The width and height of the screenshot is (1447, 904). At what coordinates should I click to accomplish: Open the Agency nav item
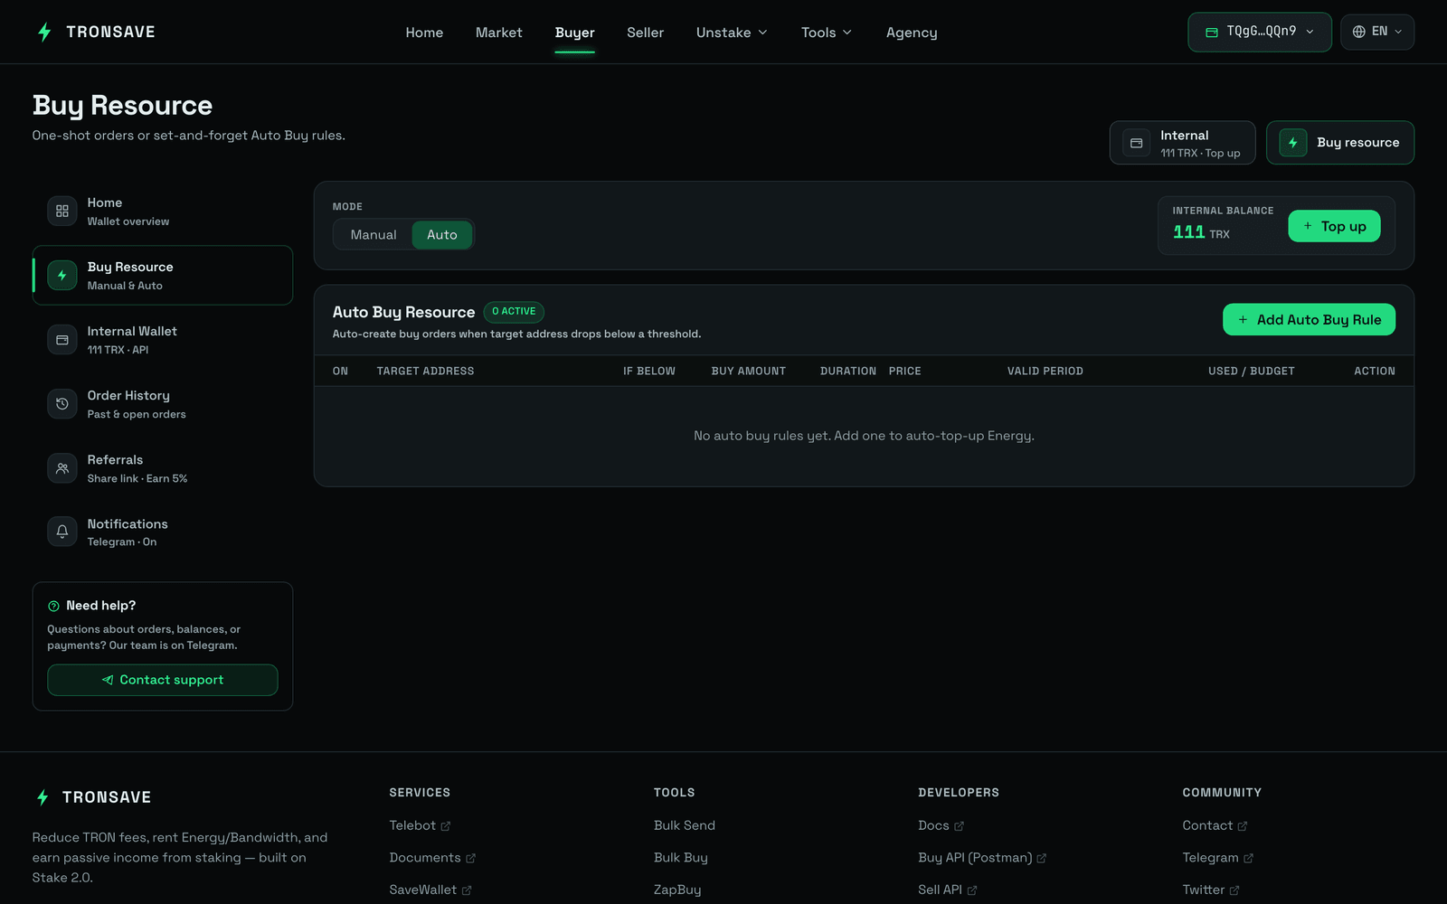(912, 33)
